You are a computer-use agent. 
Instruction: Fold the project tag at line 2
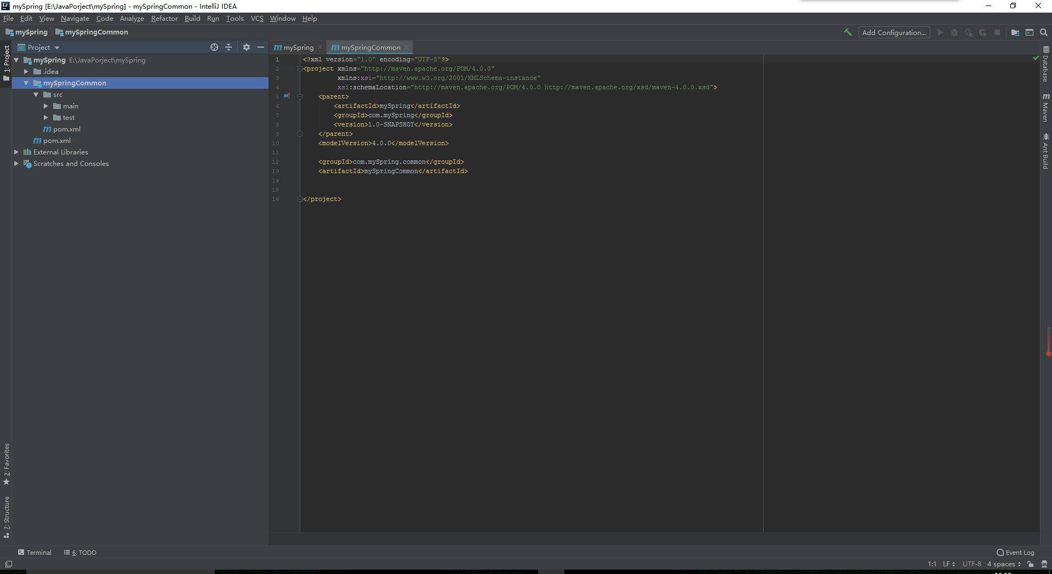(300, 68)
